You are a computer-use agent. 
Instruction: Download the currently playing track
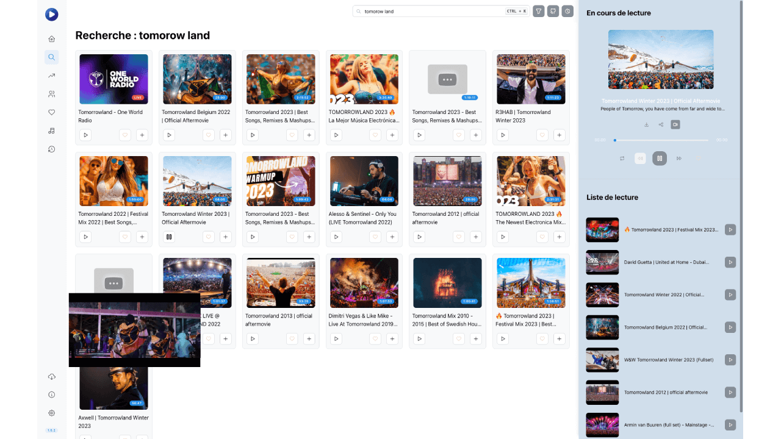(x=646, y=124)
